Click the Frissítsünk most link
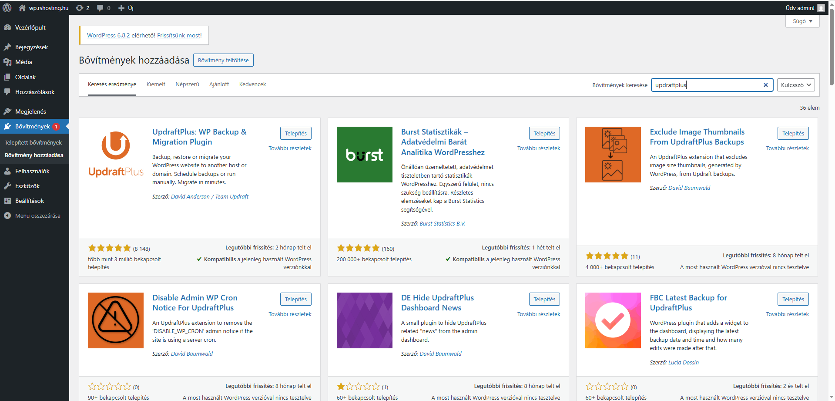This screenshot has height=401, width=835. pyautogui.click(x=178, y=35)
